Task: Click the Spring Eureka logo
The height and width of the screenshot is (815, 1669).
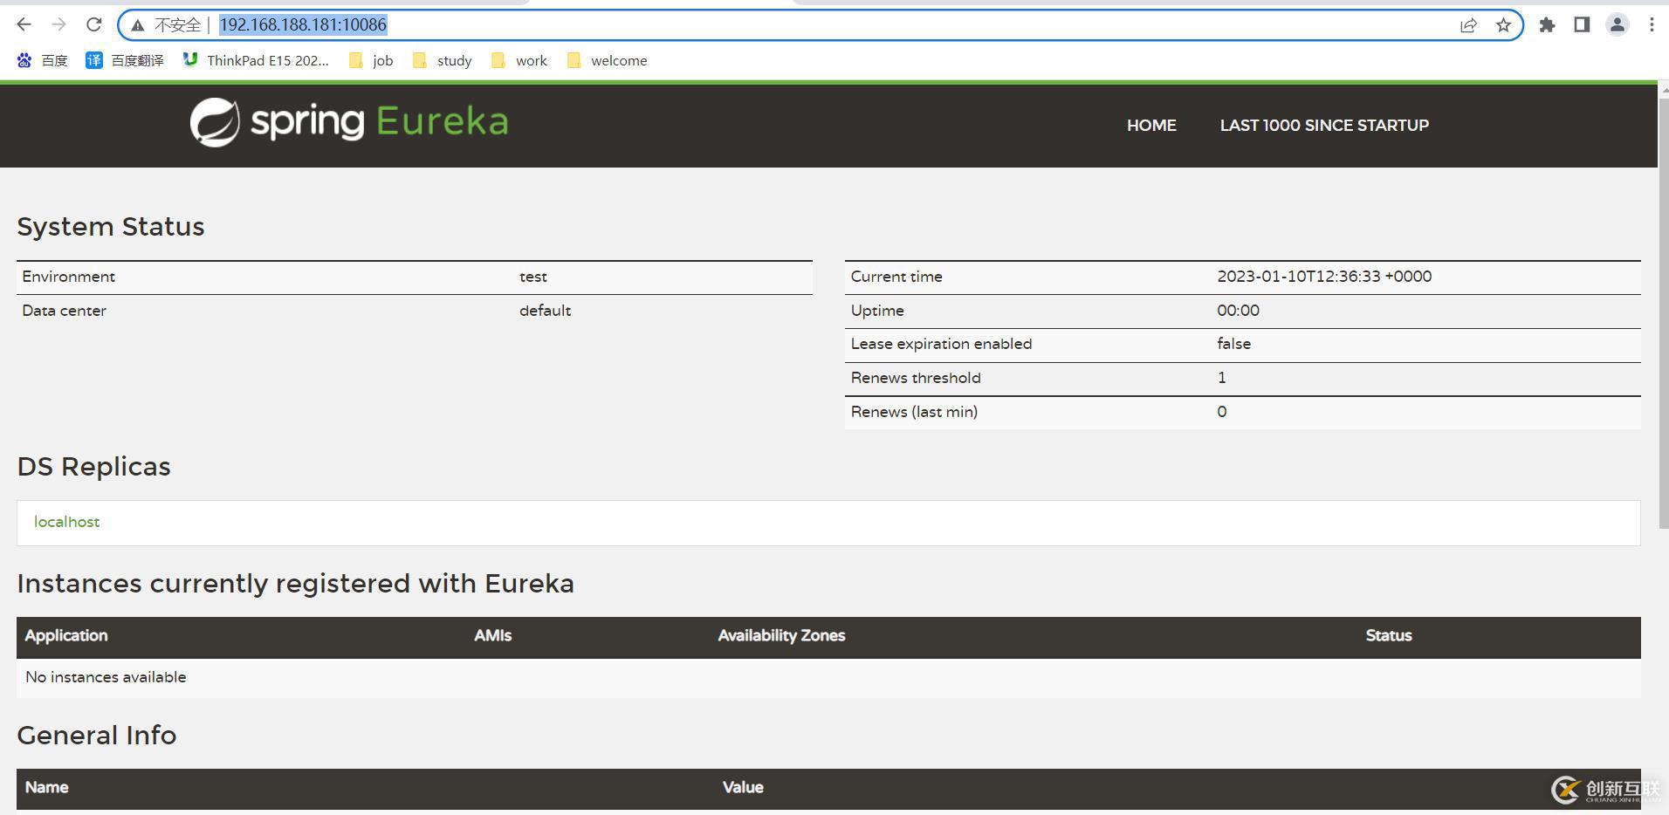Action: pos(349,122)
